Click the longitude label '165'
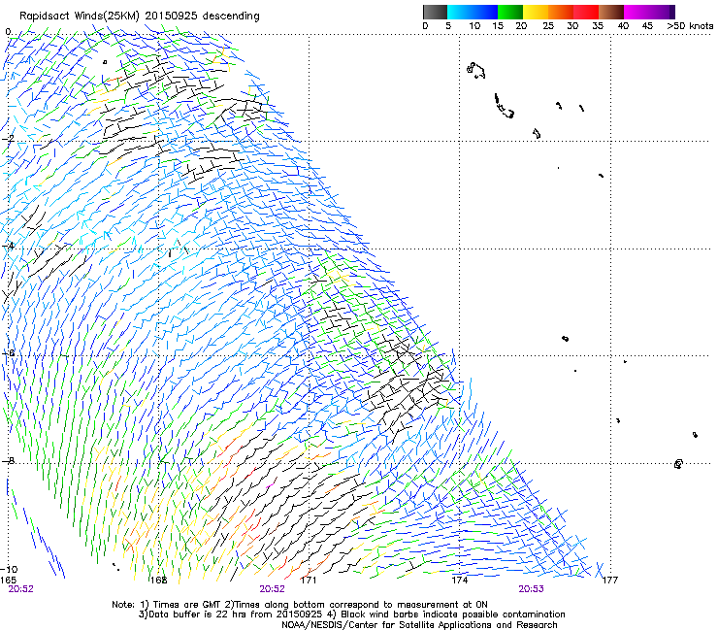718x631 pixels. click(8, 580)
